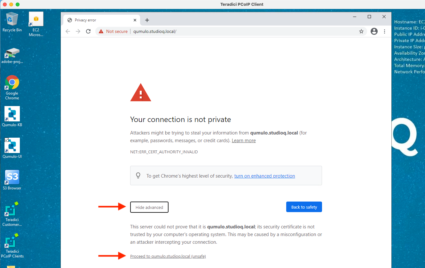Open the Qumulo-KB shortcut
This screenshot has width=425, height=268.
point(12,117)
